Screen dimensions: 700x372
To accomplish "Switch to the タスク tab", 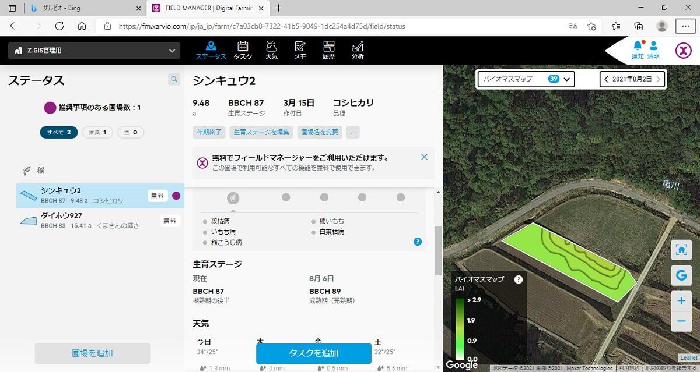I will pos(243,49).
